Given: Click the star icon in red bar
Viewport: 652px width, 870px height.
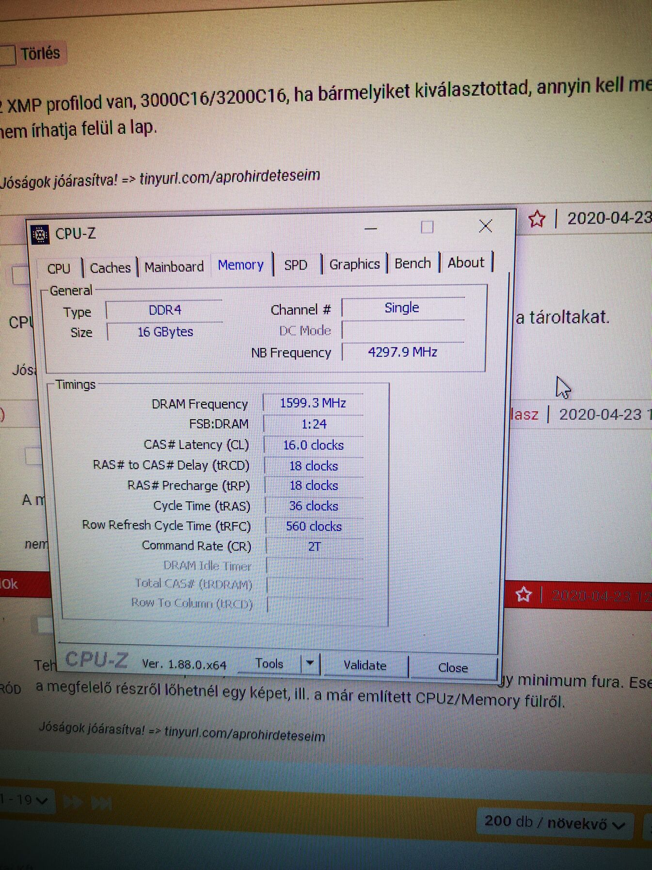Looking at the screenshot, I should (x=524, y=594).
